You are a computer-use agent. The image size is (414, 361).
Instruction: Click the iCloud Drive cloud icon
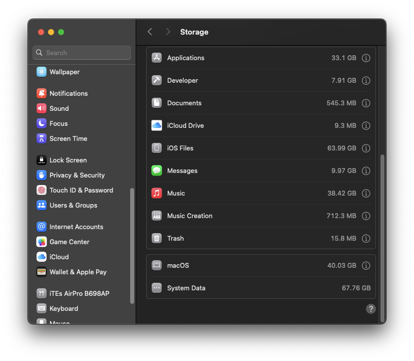[157, 126]
